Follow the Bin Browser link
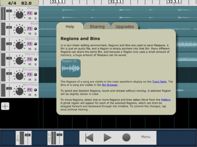197x147 pixels. coord(110,85)
